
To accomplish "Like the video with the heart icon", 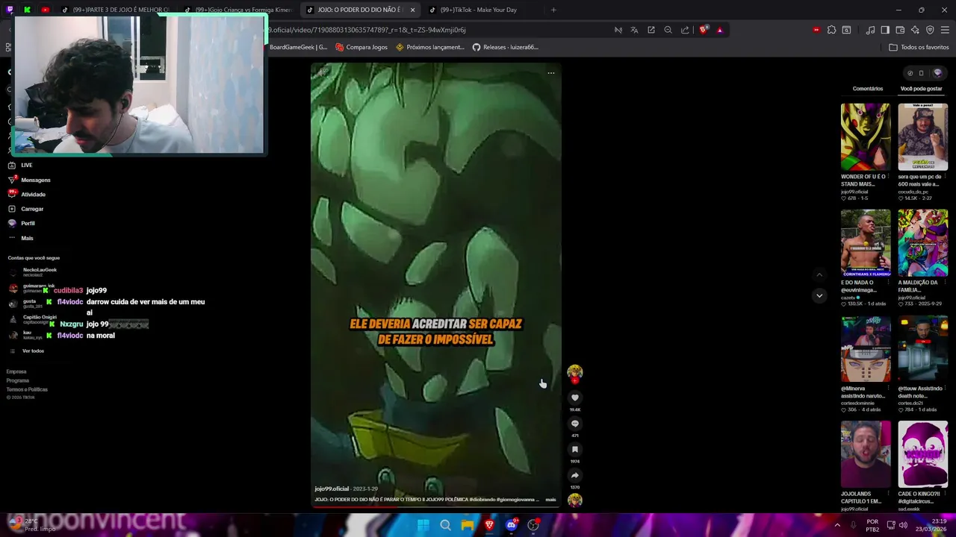I will (x=574, y=398).
